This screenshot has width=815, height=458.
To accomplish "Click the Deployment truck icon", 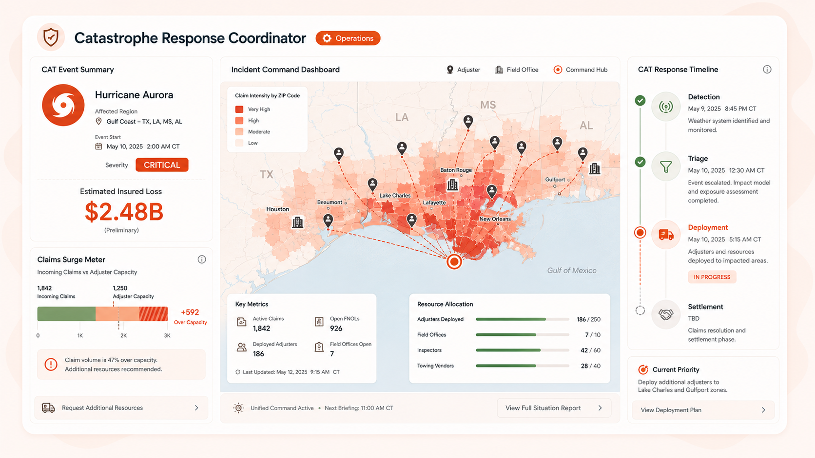I will (666, 235).
